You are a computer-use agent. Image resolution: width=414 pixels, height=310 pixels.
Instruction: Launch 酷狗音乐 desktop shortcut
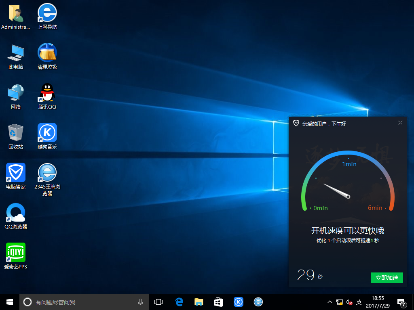(x=47, y=136)
